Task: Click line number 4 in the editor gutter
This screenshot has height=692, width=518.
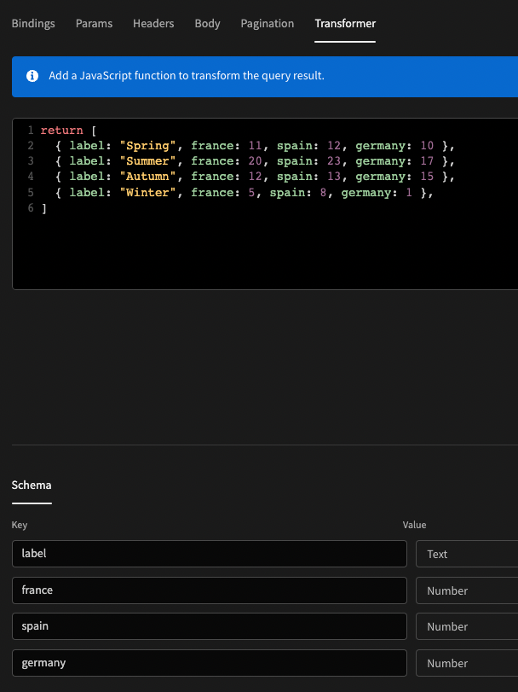Action: pos(31,177)
